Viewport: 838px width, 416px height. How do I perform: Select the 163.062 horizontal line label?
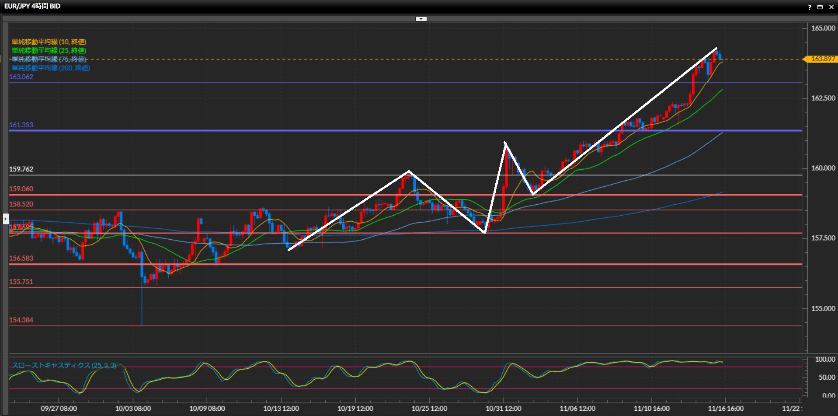pos(21,77)
